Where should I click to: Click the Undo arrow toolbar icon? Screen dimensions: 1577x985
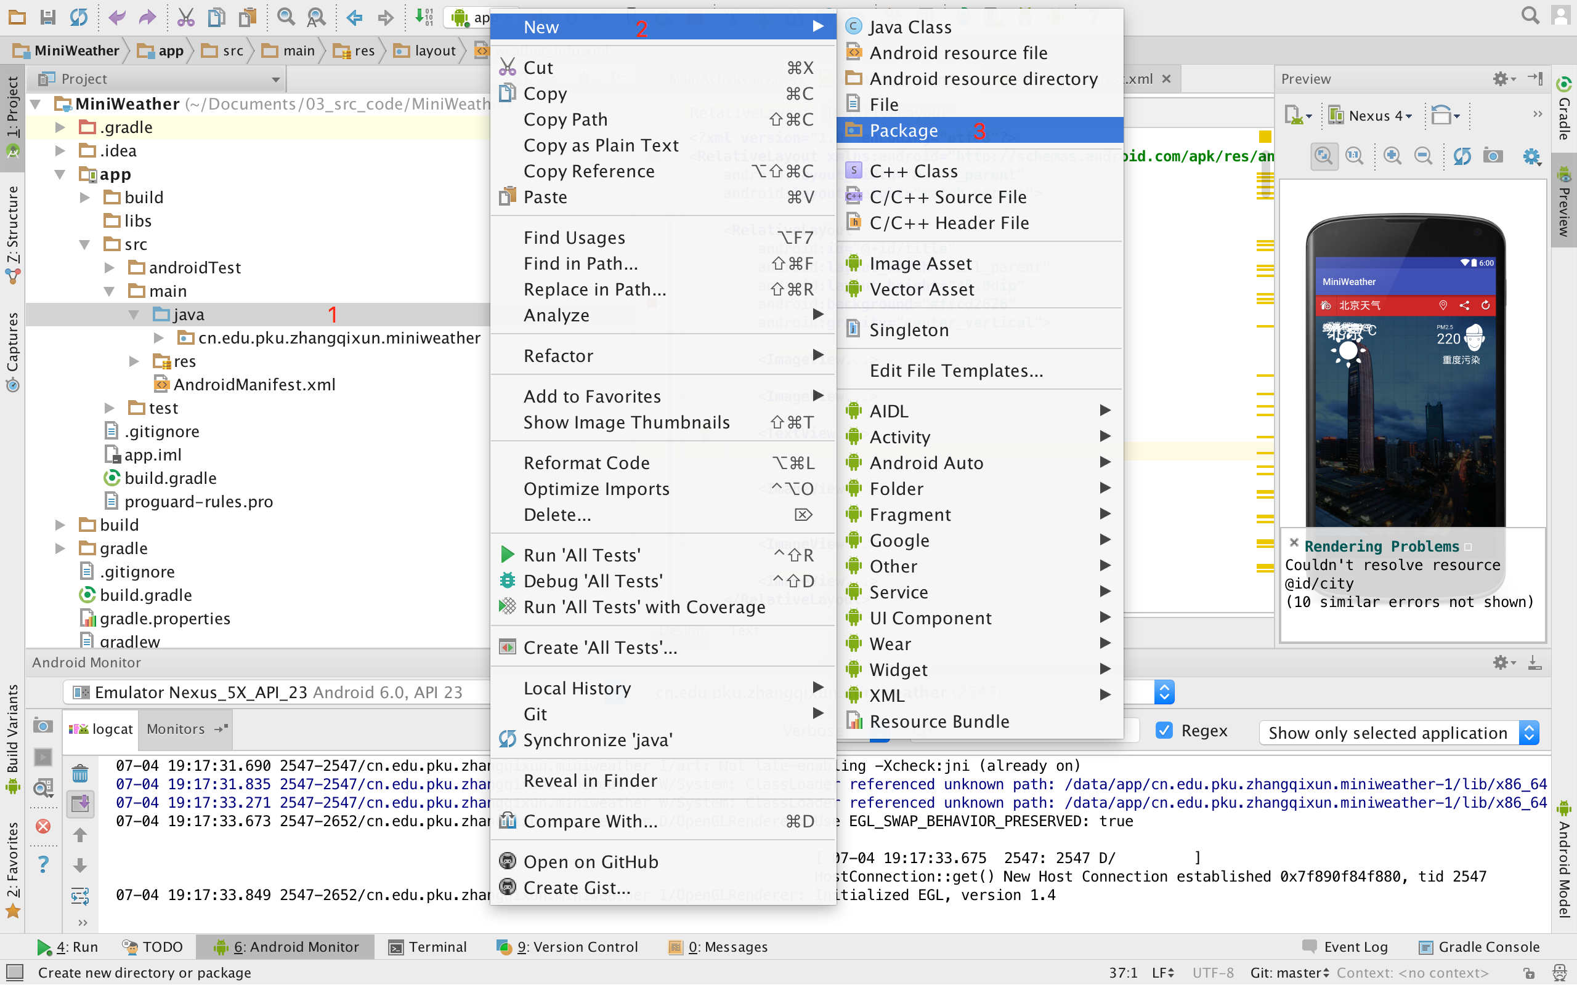pyautogui.click(x=116, y=17)
